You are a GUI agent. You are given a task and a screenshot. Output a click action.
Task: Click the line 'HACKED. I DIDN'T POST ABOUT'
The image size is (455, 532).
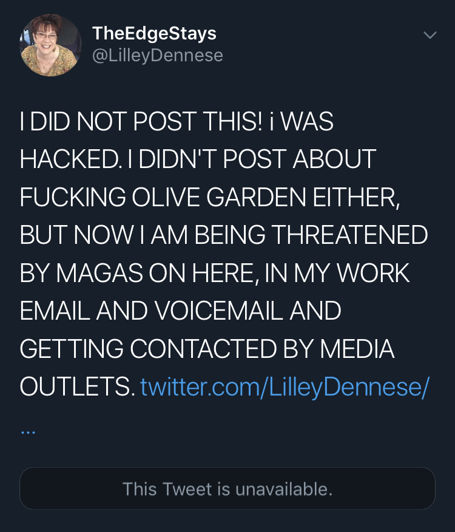198,159
